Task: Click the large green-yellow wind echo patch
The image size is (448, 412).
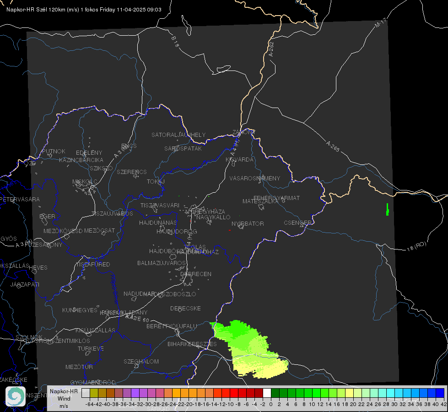Action: pos(250,348)
